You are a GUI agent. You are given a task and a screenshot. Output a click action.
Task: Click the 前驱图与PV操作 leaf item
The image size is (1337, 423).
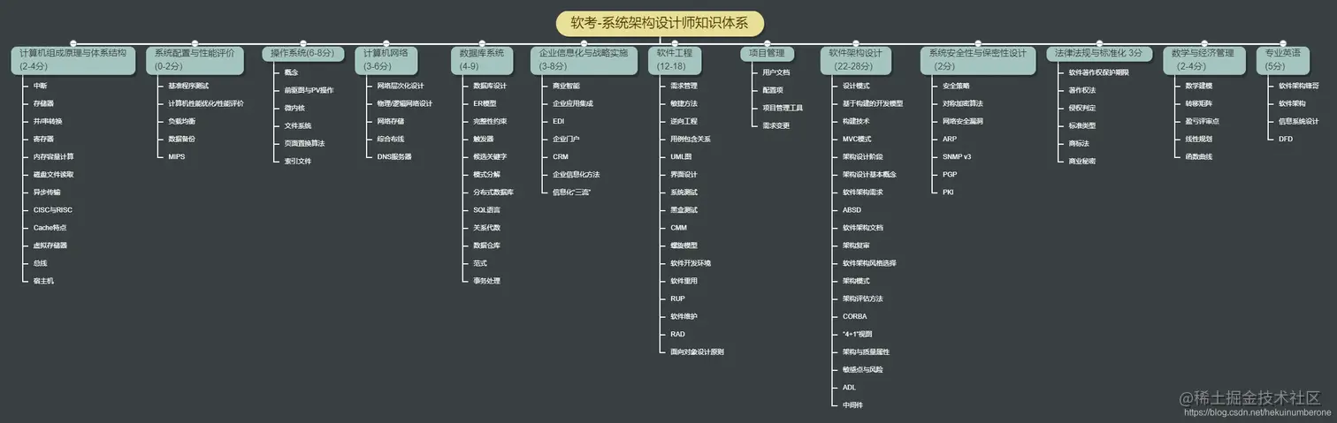pos(309,90)
